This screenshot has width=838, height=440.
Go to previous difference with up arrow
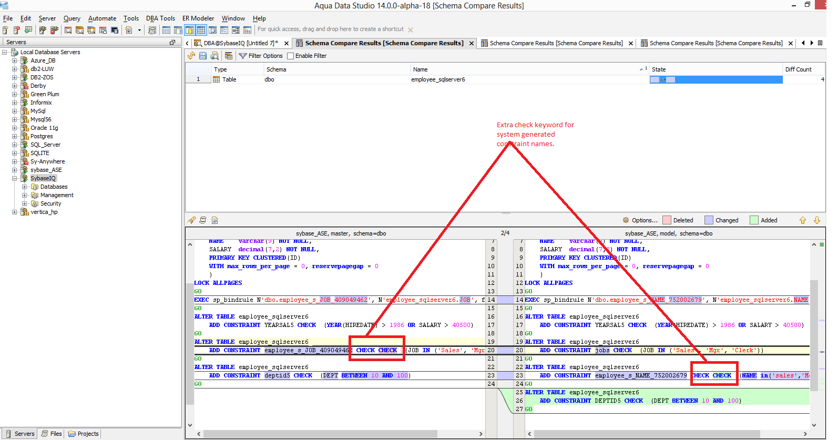[x=803, y=220]
